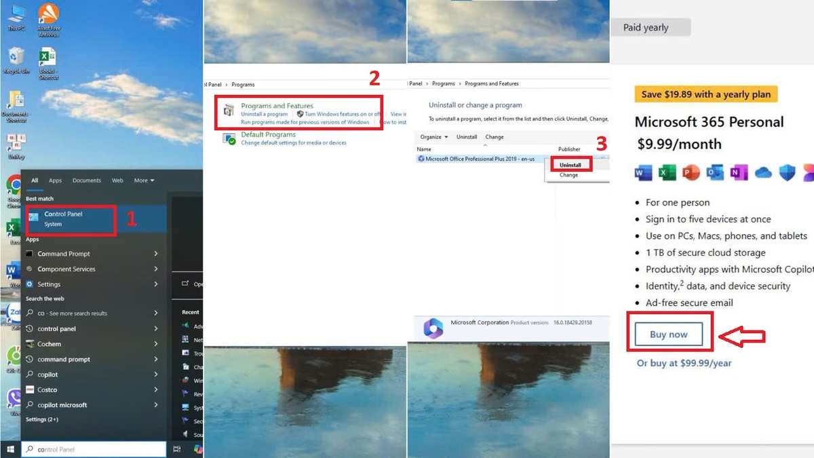The width and height of the screenshot is (814, 458).
Task: Expand the copilot microsoft suggestion arrow
Action: pos(156,405)
